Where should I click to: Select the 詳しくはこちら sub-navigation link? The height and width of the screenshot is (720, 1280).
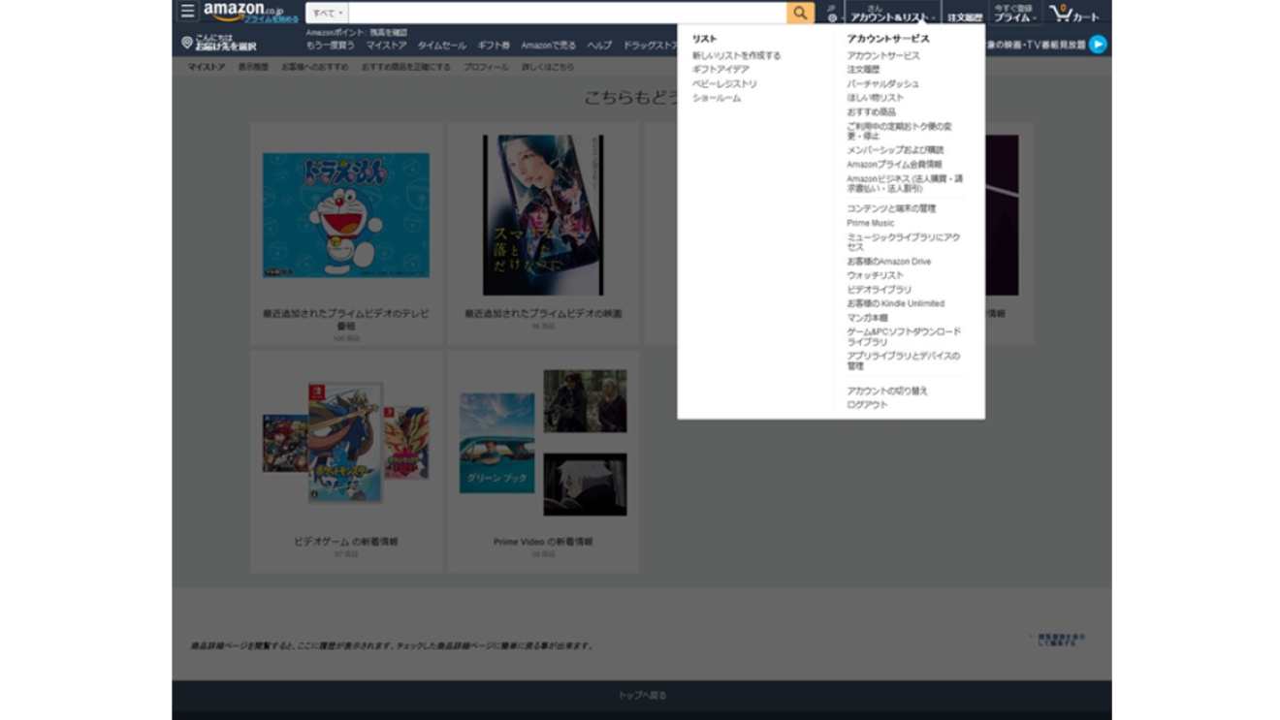click(548, 67)
